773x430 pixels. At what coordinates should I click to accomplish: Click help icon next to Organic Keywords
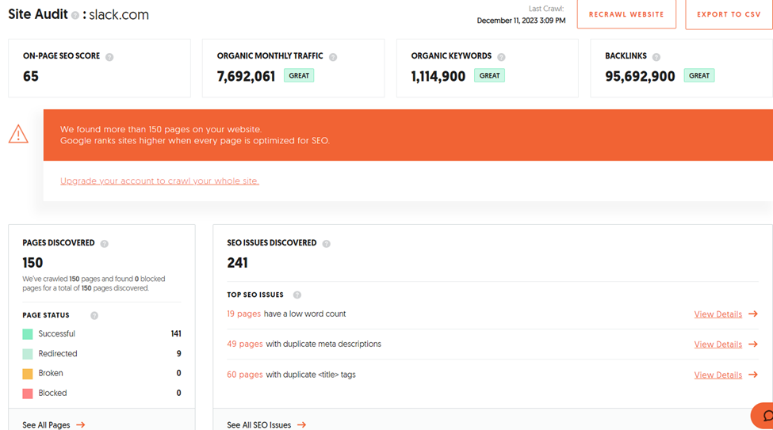point(501,57)
